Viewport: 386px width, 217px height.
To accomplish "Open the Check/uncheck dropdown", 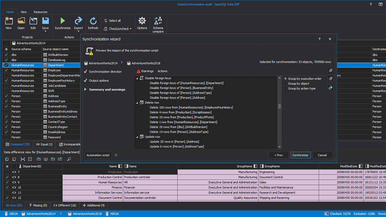I will coord(118,29).
